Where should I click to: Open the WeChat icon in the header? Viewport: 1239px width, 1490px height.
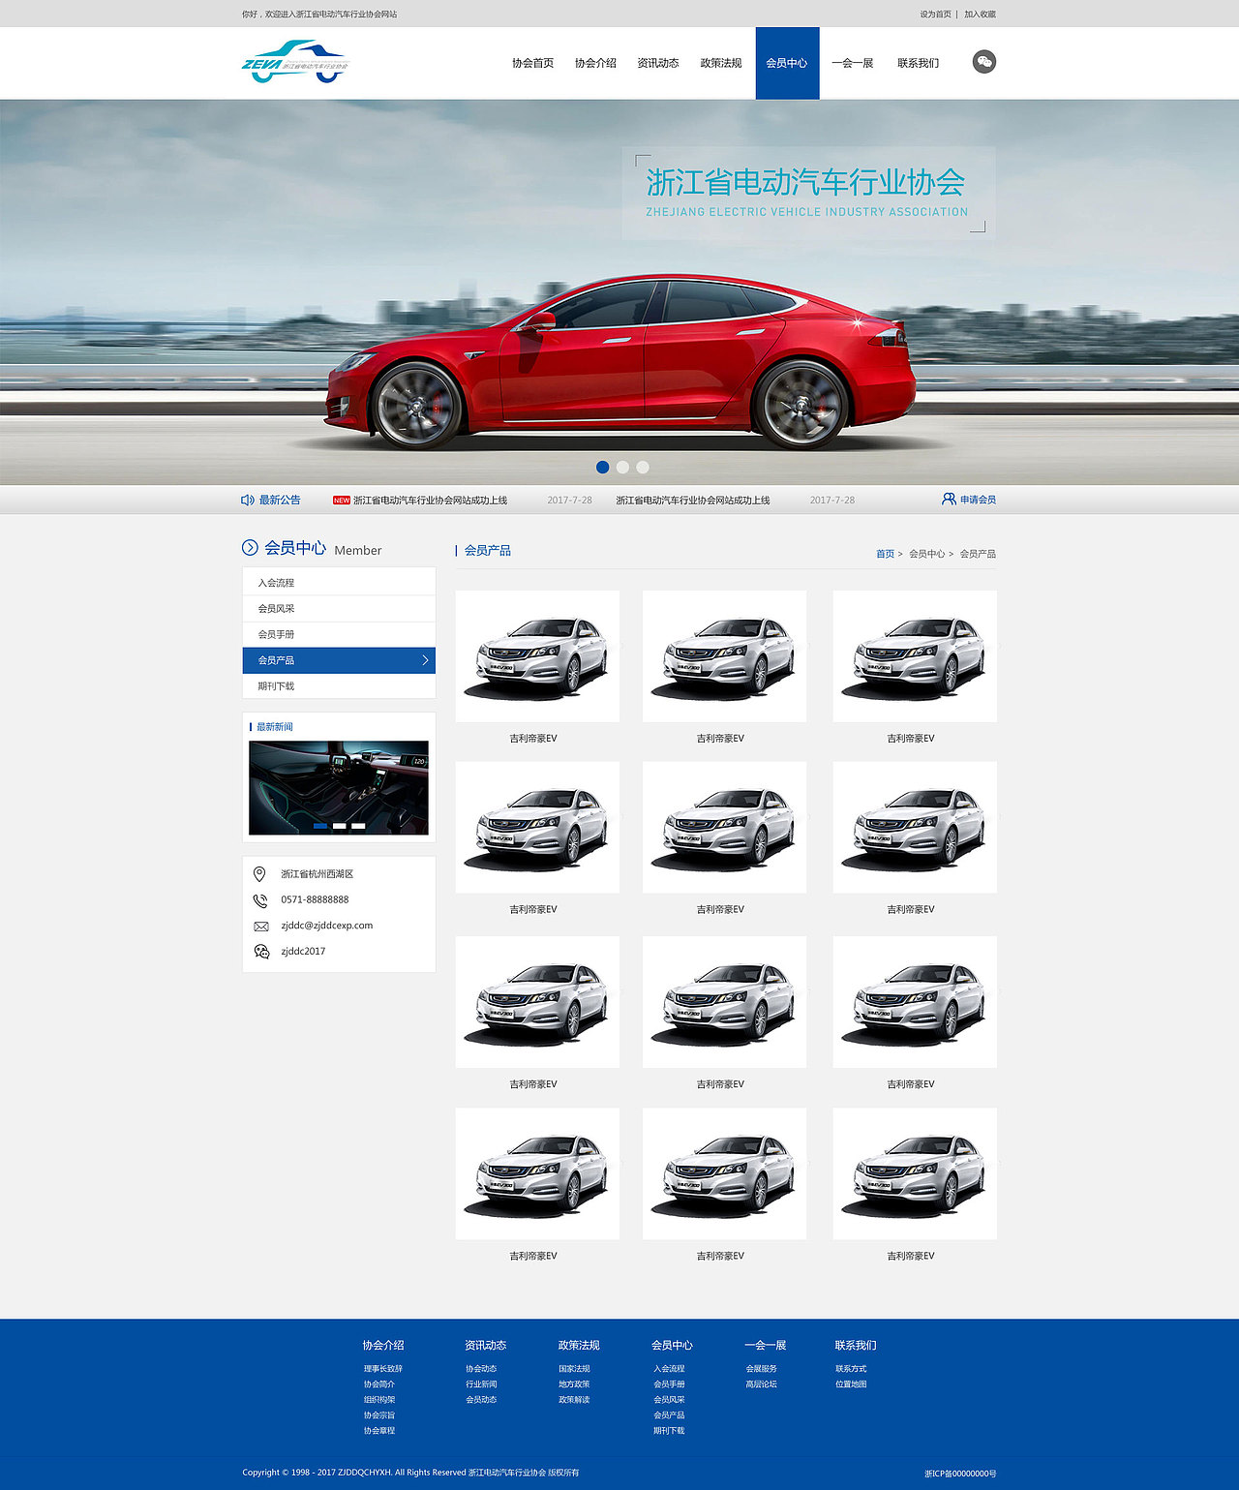[x=983, y=62]
